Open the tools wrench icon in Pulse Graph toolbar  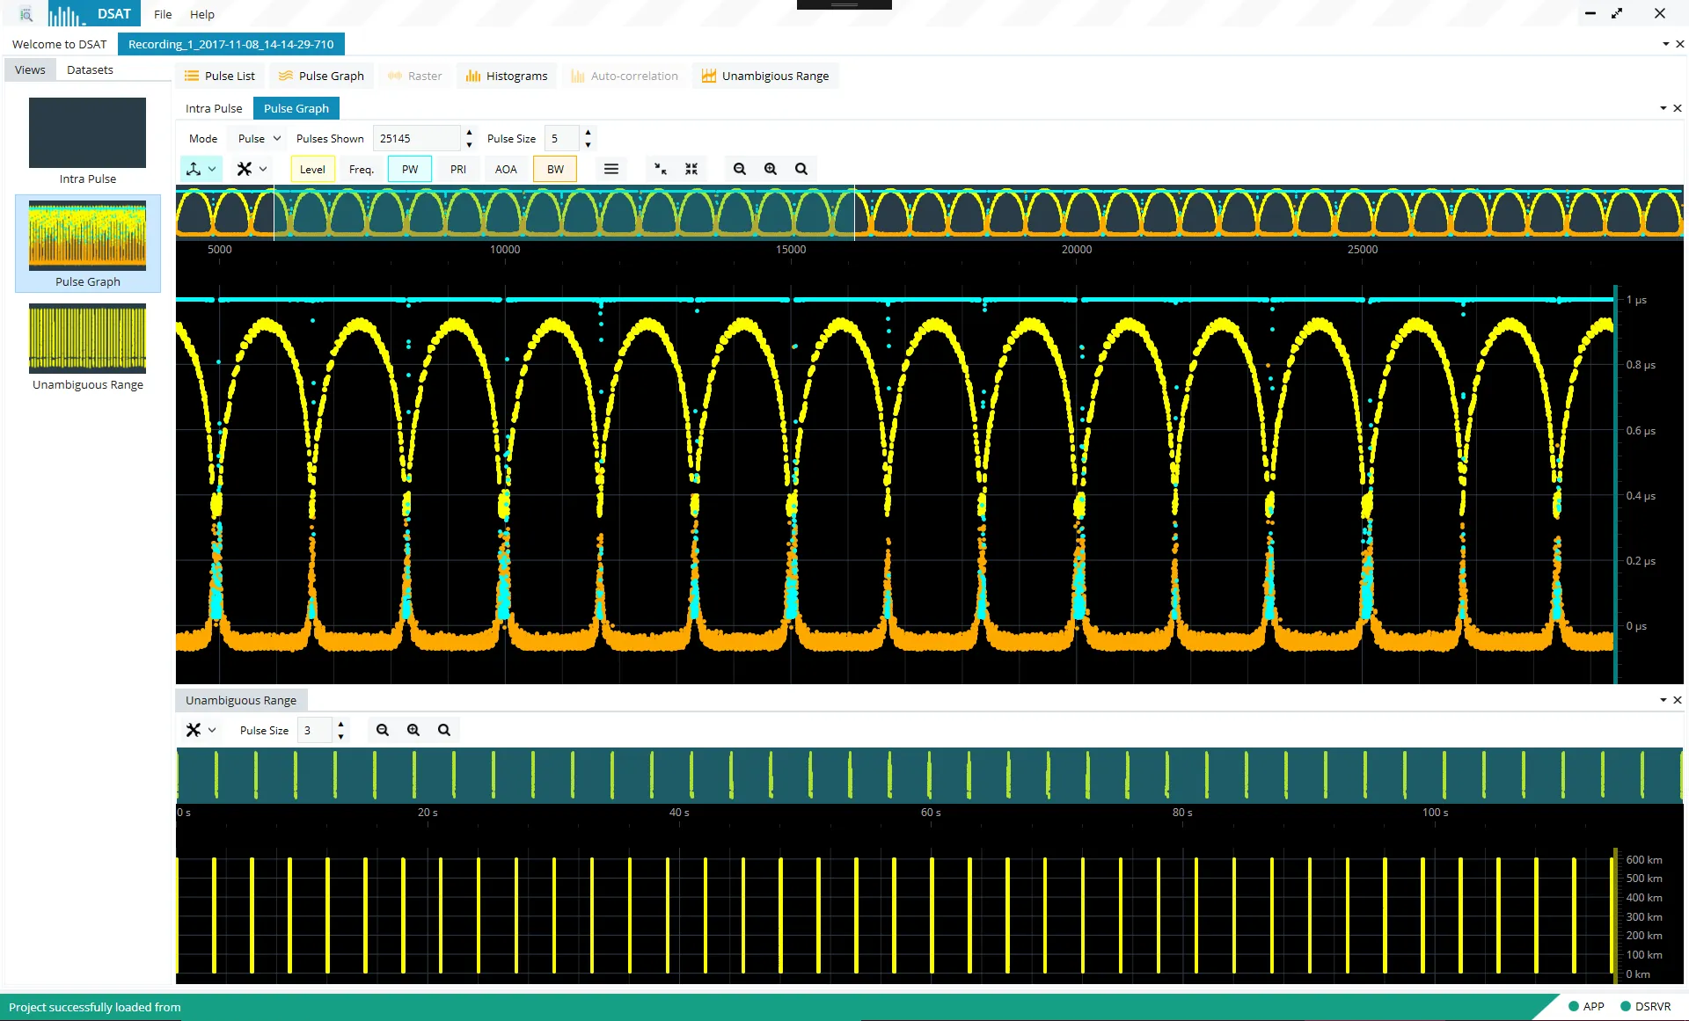(x=245, y=169)
